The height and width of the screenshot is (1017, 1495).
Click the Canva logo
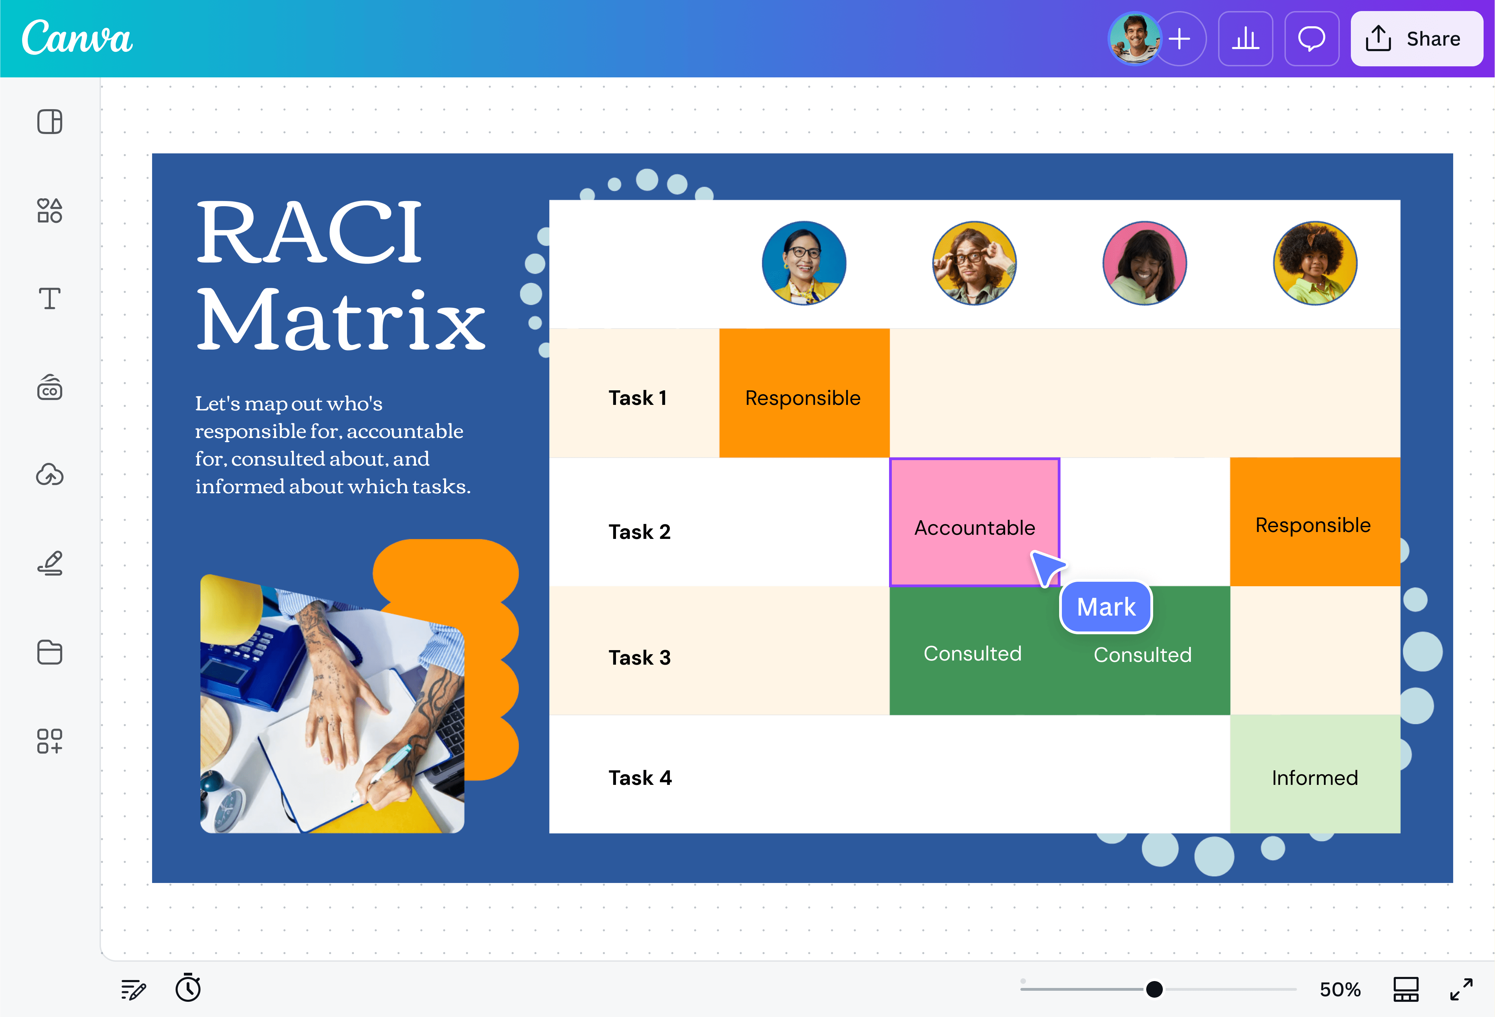point(76,39)
